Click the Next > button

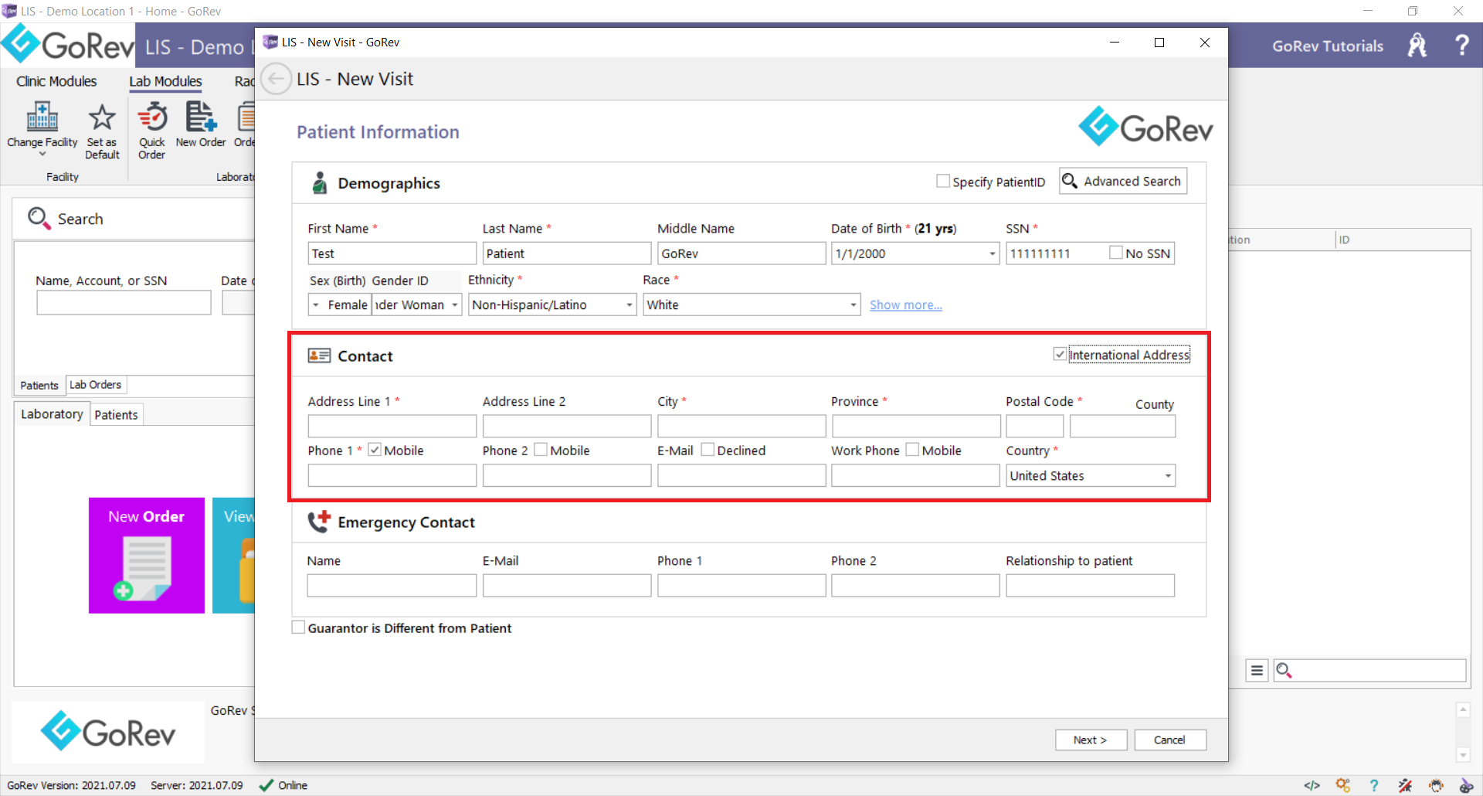pyautogui.click(x=1091, y=740)
